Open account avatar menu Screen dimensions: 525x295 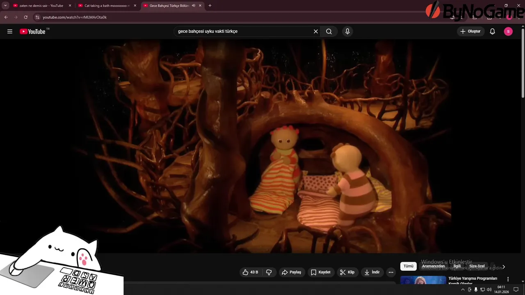point(508,32)
